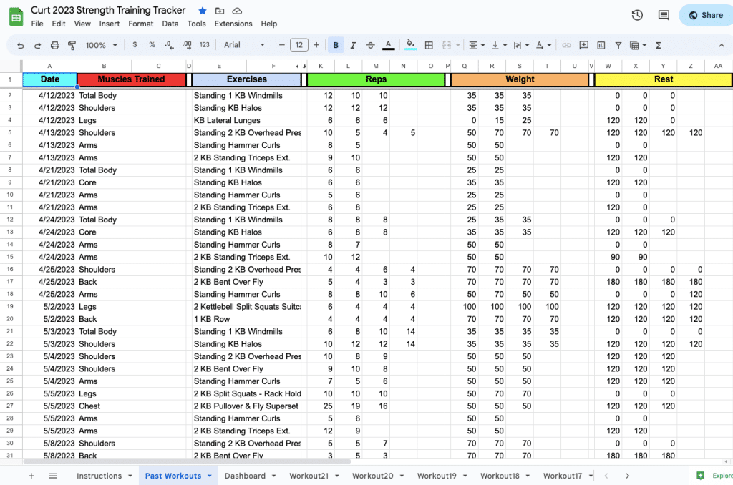Click the font size input field
Screen dimensions: 733x485
(299, 45)
